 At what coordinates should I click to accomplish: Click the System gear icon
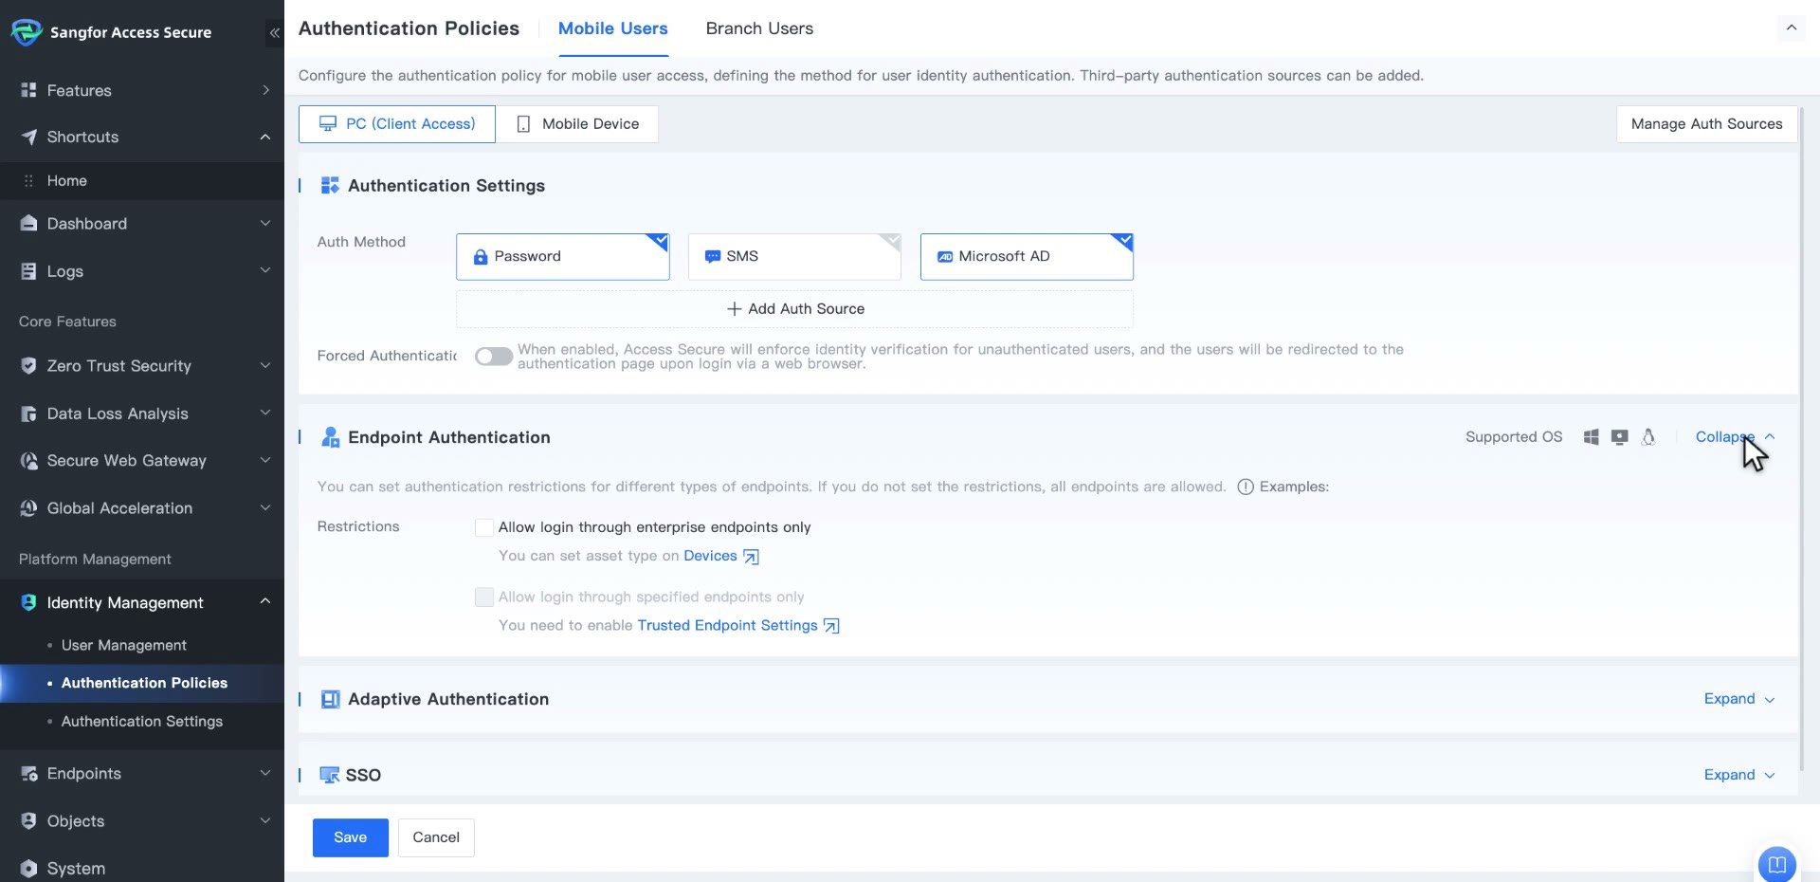[x=28, y=868]
